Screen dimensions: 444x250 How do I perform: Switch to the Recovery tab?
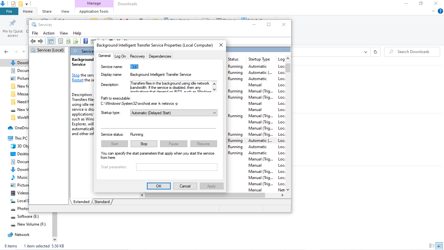[x=137, y=56]
